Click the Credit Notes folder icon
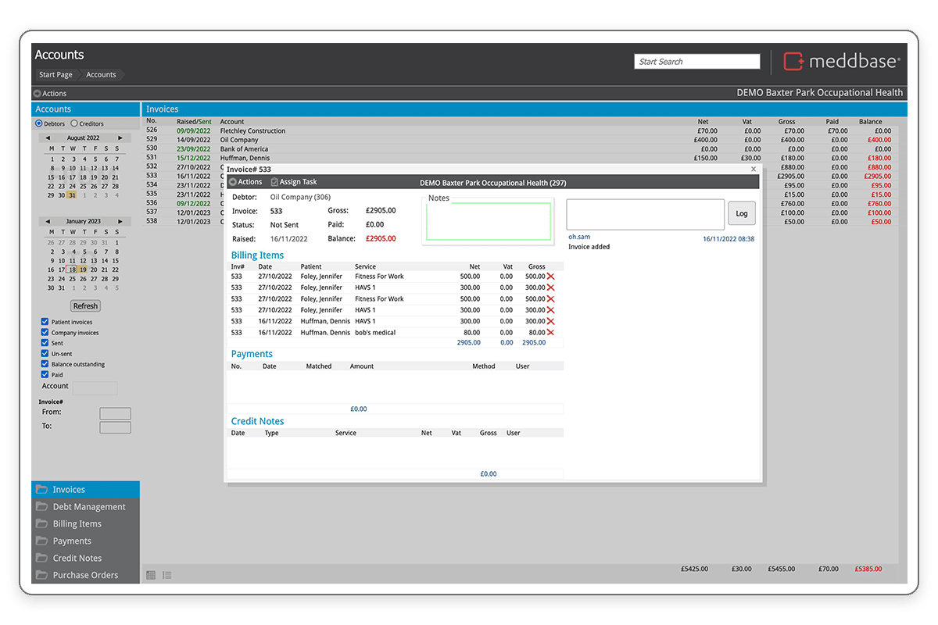938x625 pixels. pos(41,558)
